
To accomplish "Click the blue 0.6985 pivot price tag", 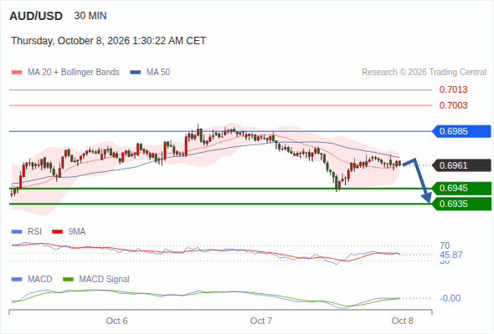I will [461, 131].
